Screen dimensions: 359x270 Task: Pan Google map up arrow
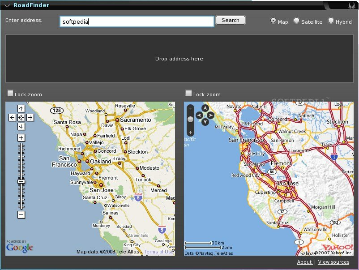click(21, 108)
